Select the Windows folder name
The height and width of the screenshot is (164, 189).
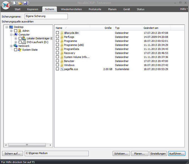(69, 65)
